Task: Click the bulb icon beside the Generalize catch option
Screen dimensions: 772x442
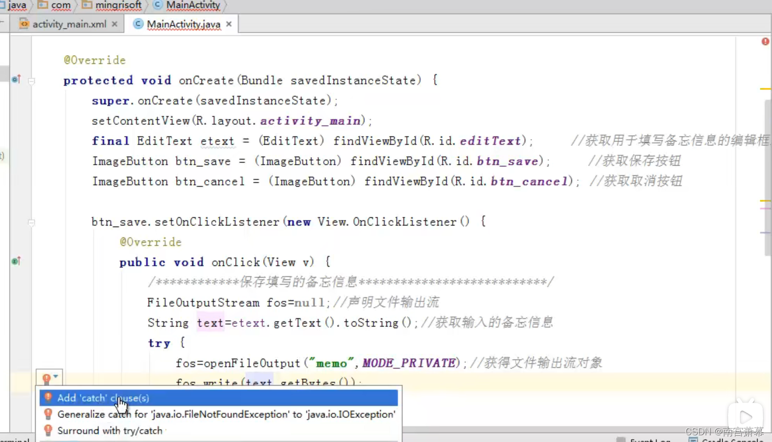Action: 48,414
